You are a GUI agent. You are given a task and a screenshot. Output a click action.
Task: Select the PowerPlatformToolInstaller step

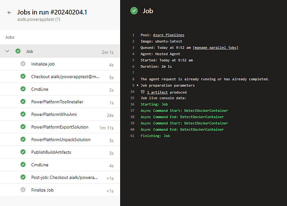[60, 102]
